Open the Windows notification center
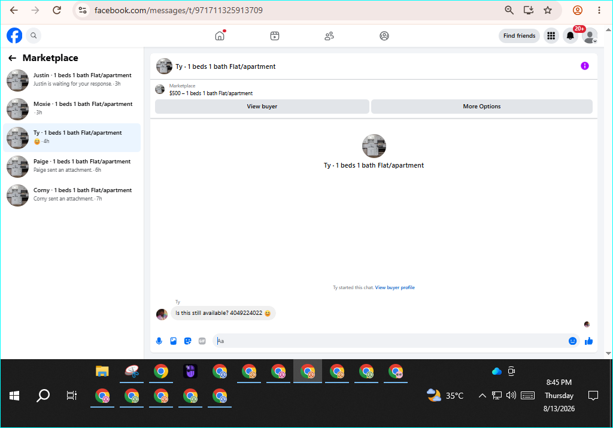Viewport: 613px width, 428px height. click(x=593, y=396)
